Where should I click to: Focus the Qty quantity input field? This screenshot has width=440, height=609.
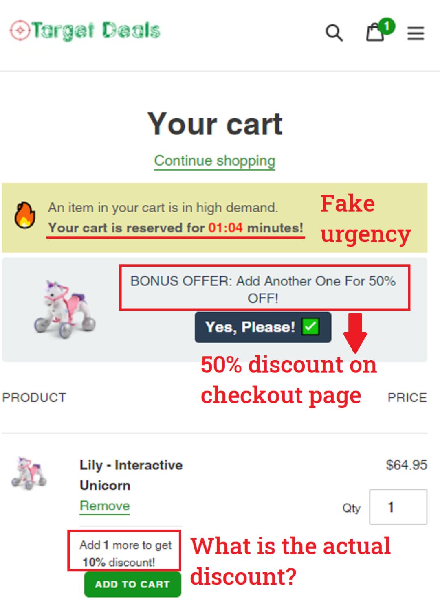[398, 507]
